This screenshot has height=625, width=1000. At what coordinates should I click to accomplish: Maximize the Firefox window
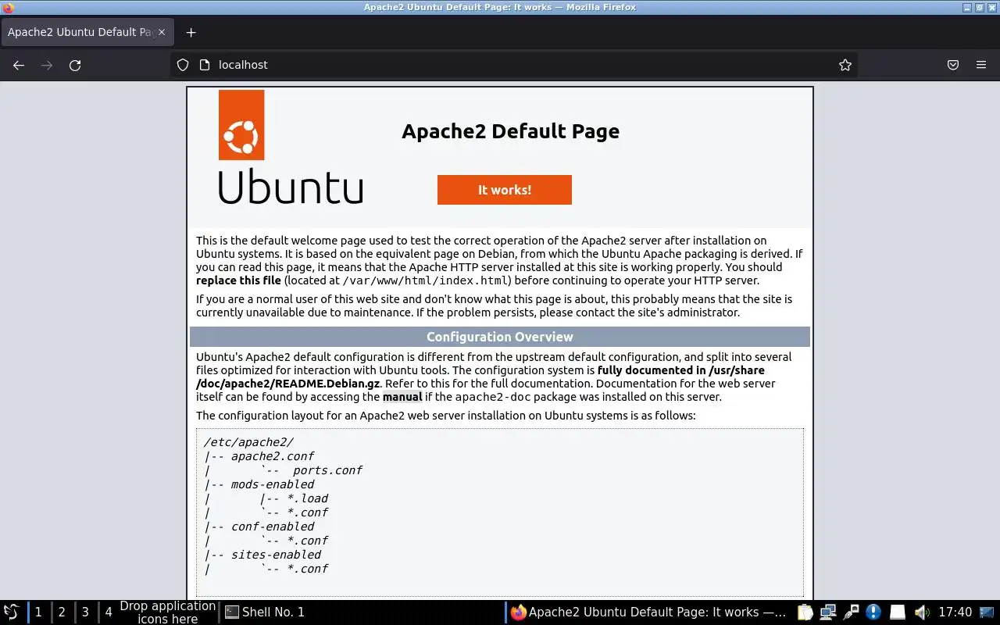click(x=979, y=8)
